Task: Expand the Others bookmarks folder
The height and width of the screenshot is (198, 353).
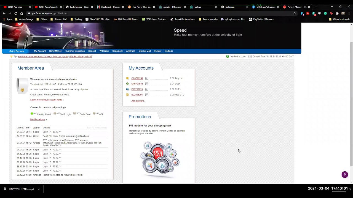Action: pyautogui.click(x=42, y=19)
